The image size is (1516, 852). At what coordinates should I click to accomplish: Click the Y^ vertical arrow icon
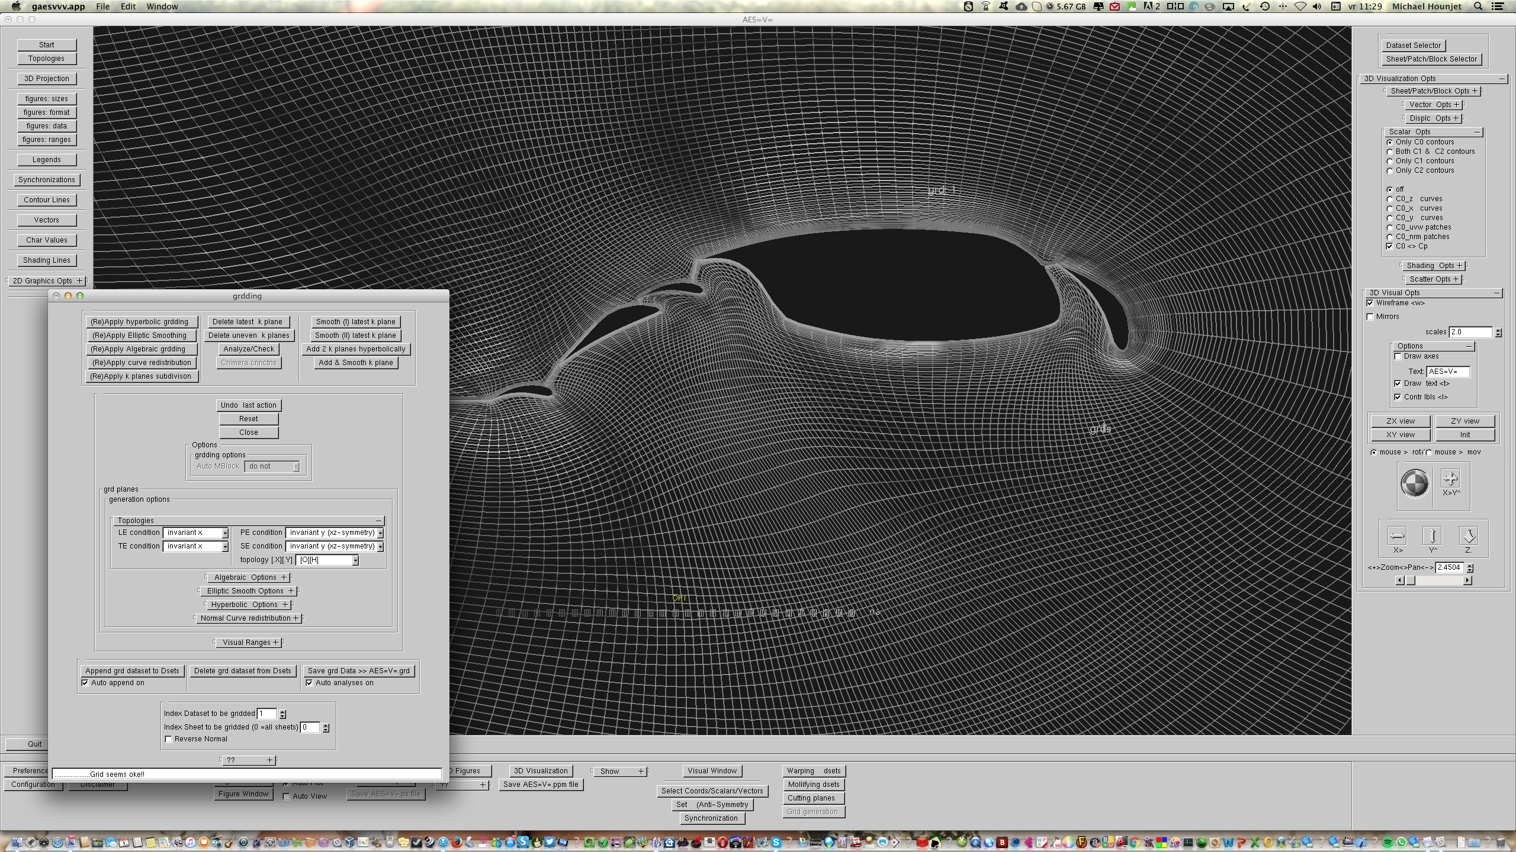click(1433, 536)
